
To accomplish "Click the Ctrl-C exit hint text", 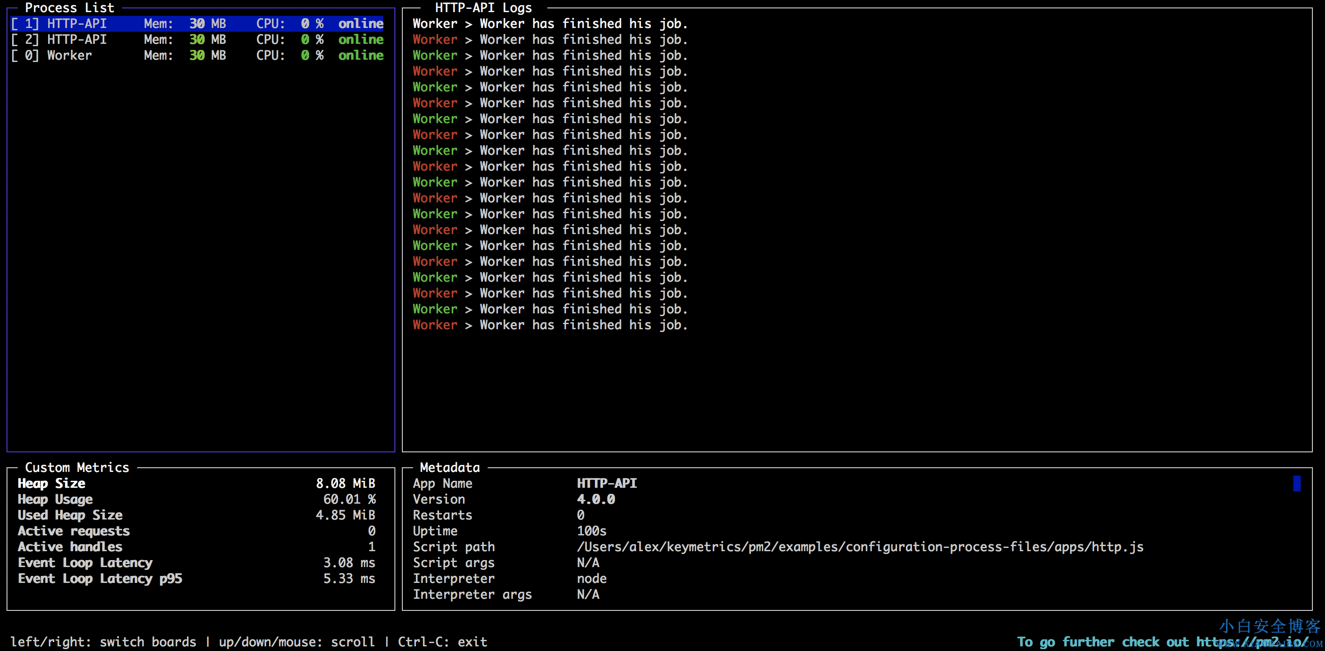I will coord(442,642).
